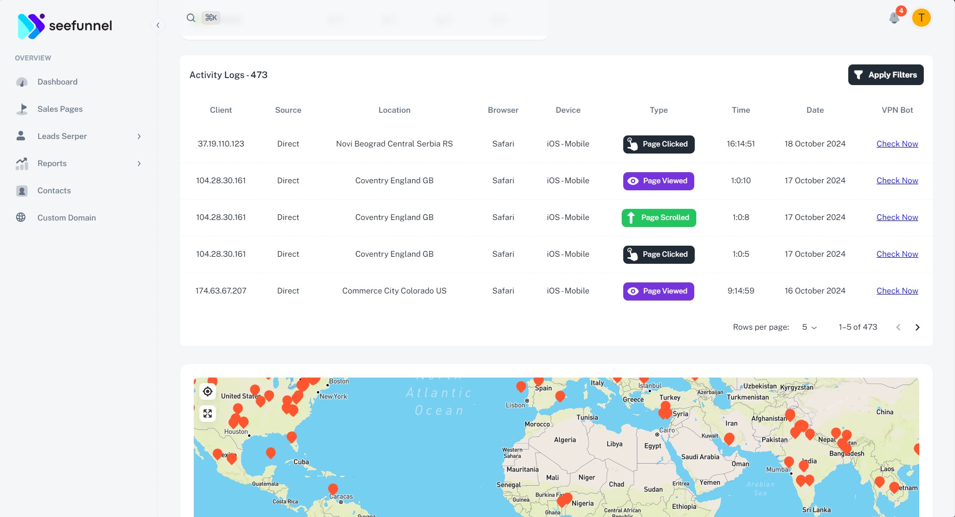Click the map locate-me target icon

[207, 392]
